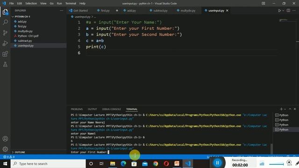Show the PROBLEMS panel tab

(77, 109)
